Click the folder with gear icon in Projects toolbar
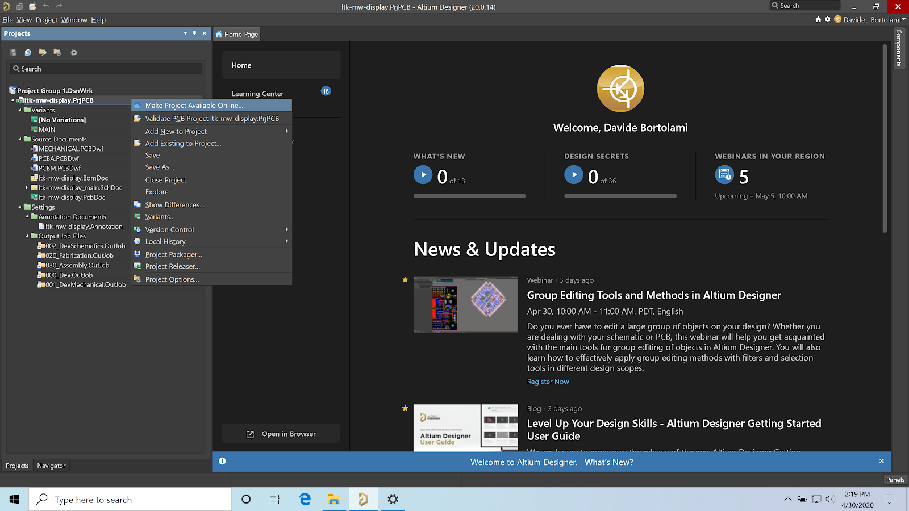Viewport: 909px width, 511px height. click(57, 52)
